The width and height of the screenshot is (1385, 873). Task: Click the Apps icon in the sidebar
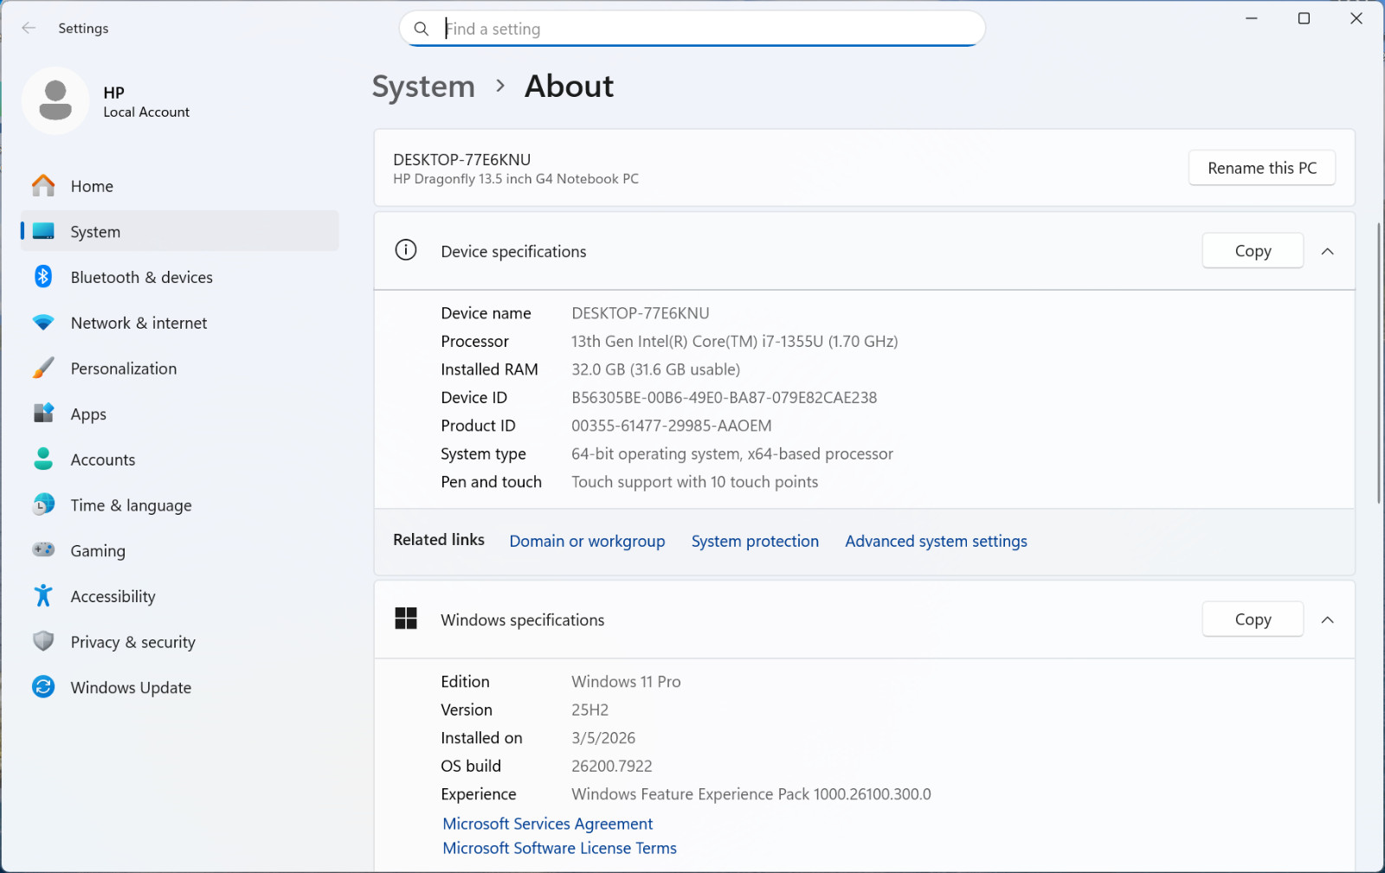point(43,414)
